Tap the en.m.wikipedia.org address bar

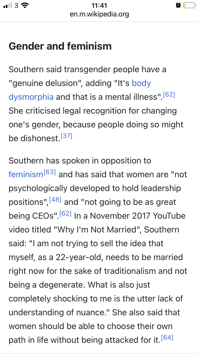tap(99, 14)
